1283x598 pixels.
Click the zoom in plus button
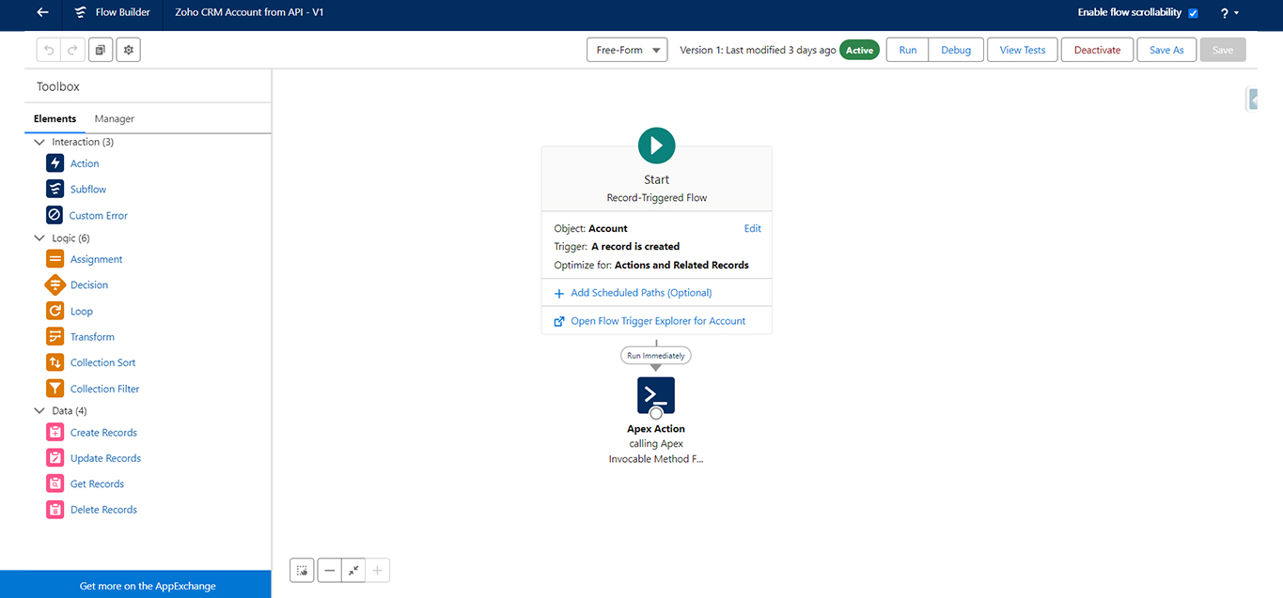(378, 570)
